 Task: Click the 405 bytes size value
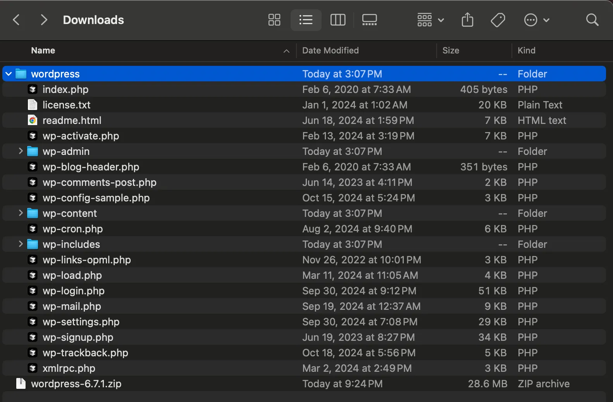point(484,89)
